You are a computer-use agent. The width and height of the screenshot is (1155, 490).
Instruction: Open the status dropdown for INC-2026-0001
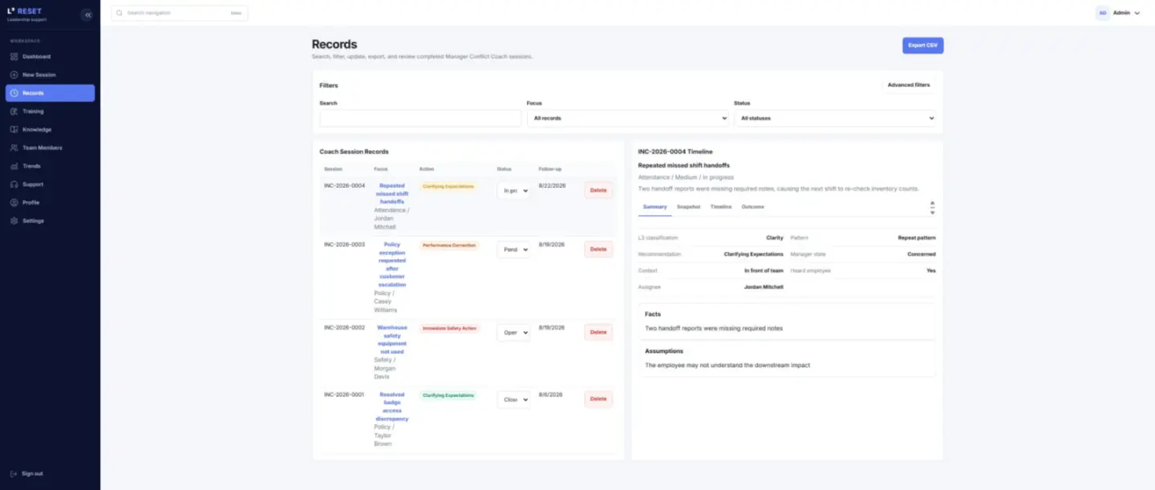pyautogui.click(x=513, y=399)
